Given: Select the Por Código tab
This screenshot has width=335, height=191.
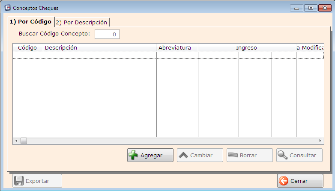Looking at the screenshot, I should click(30, 22).
